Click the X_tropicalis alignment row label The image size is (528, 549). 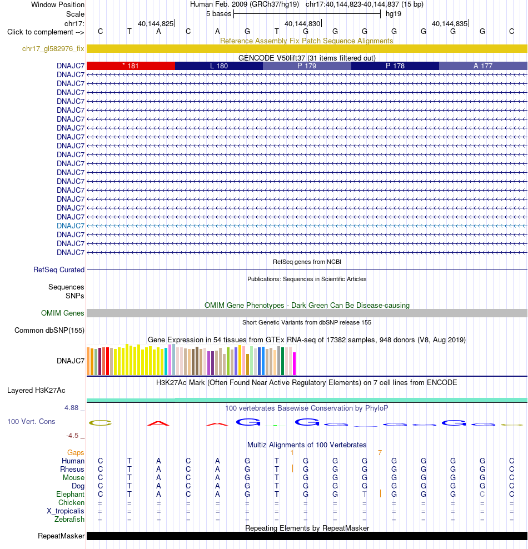(66, 511)
